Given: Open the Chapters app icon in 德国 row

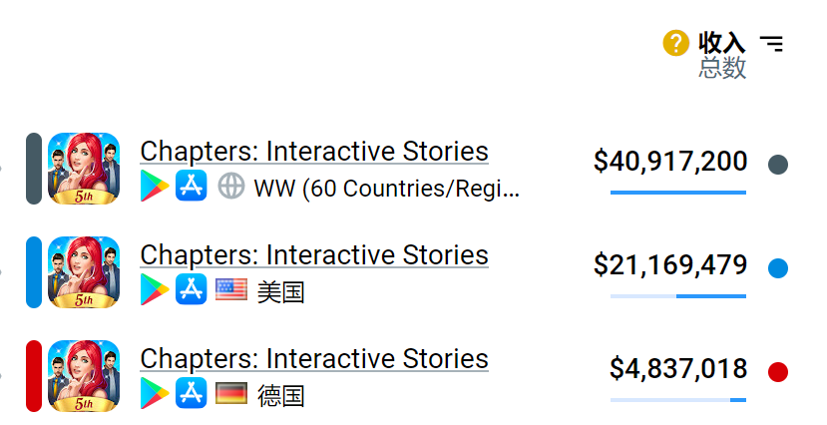Looking at the screenshot, I should [84, 376].
